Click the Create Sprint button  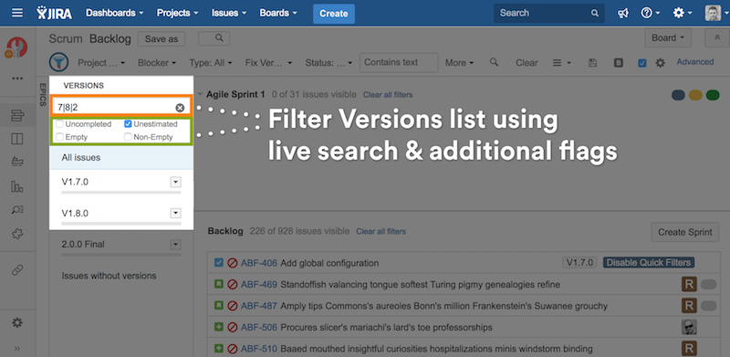pyautogui.click(x=685, y=232)
